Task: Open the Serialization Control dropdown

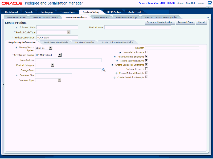Action: (x=60, y=55)
